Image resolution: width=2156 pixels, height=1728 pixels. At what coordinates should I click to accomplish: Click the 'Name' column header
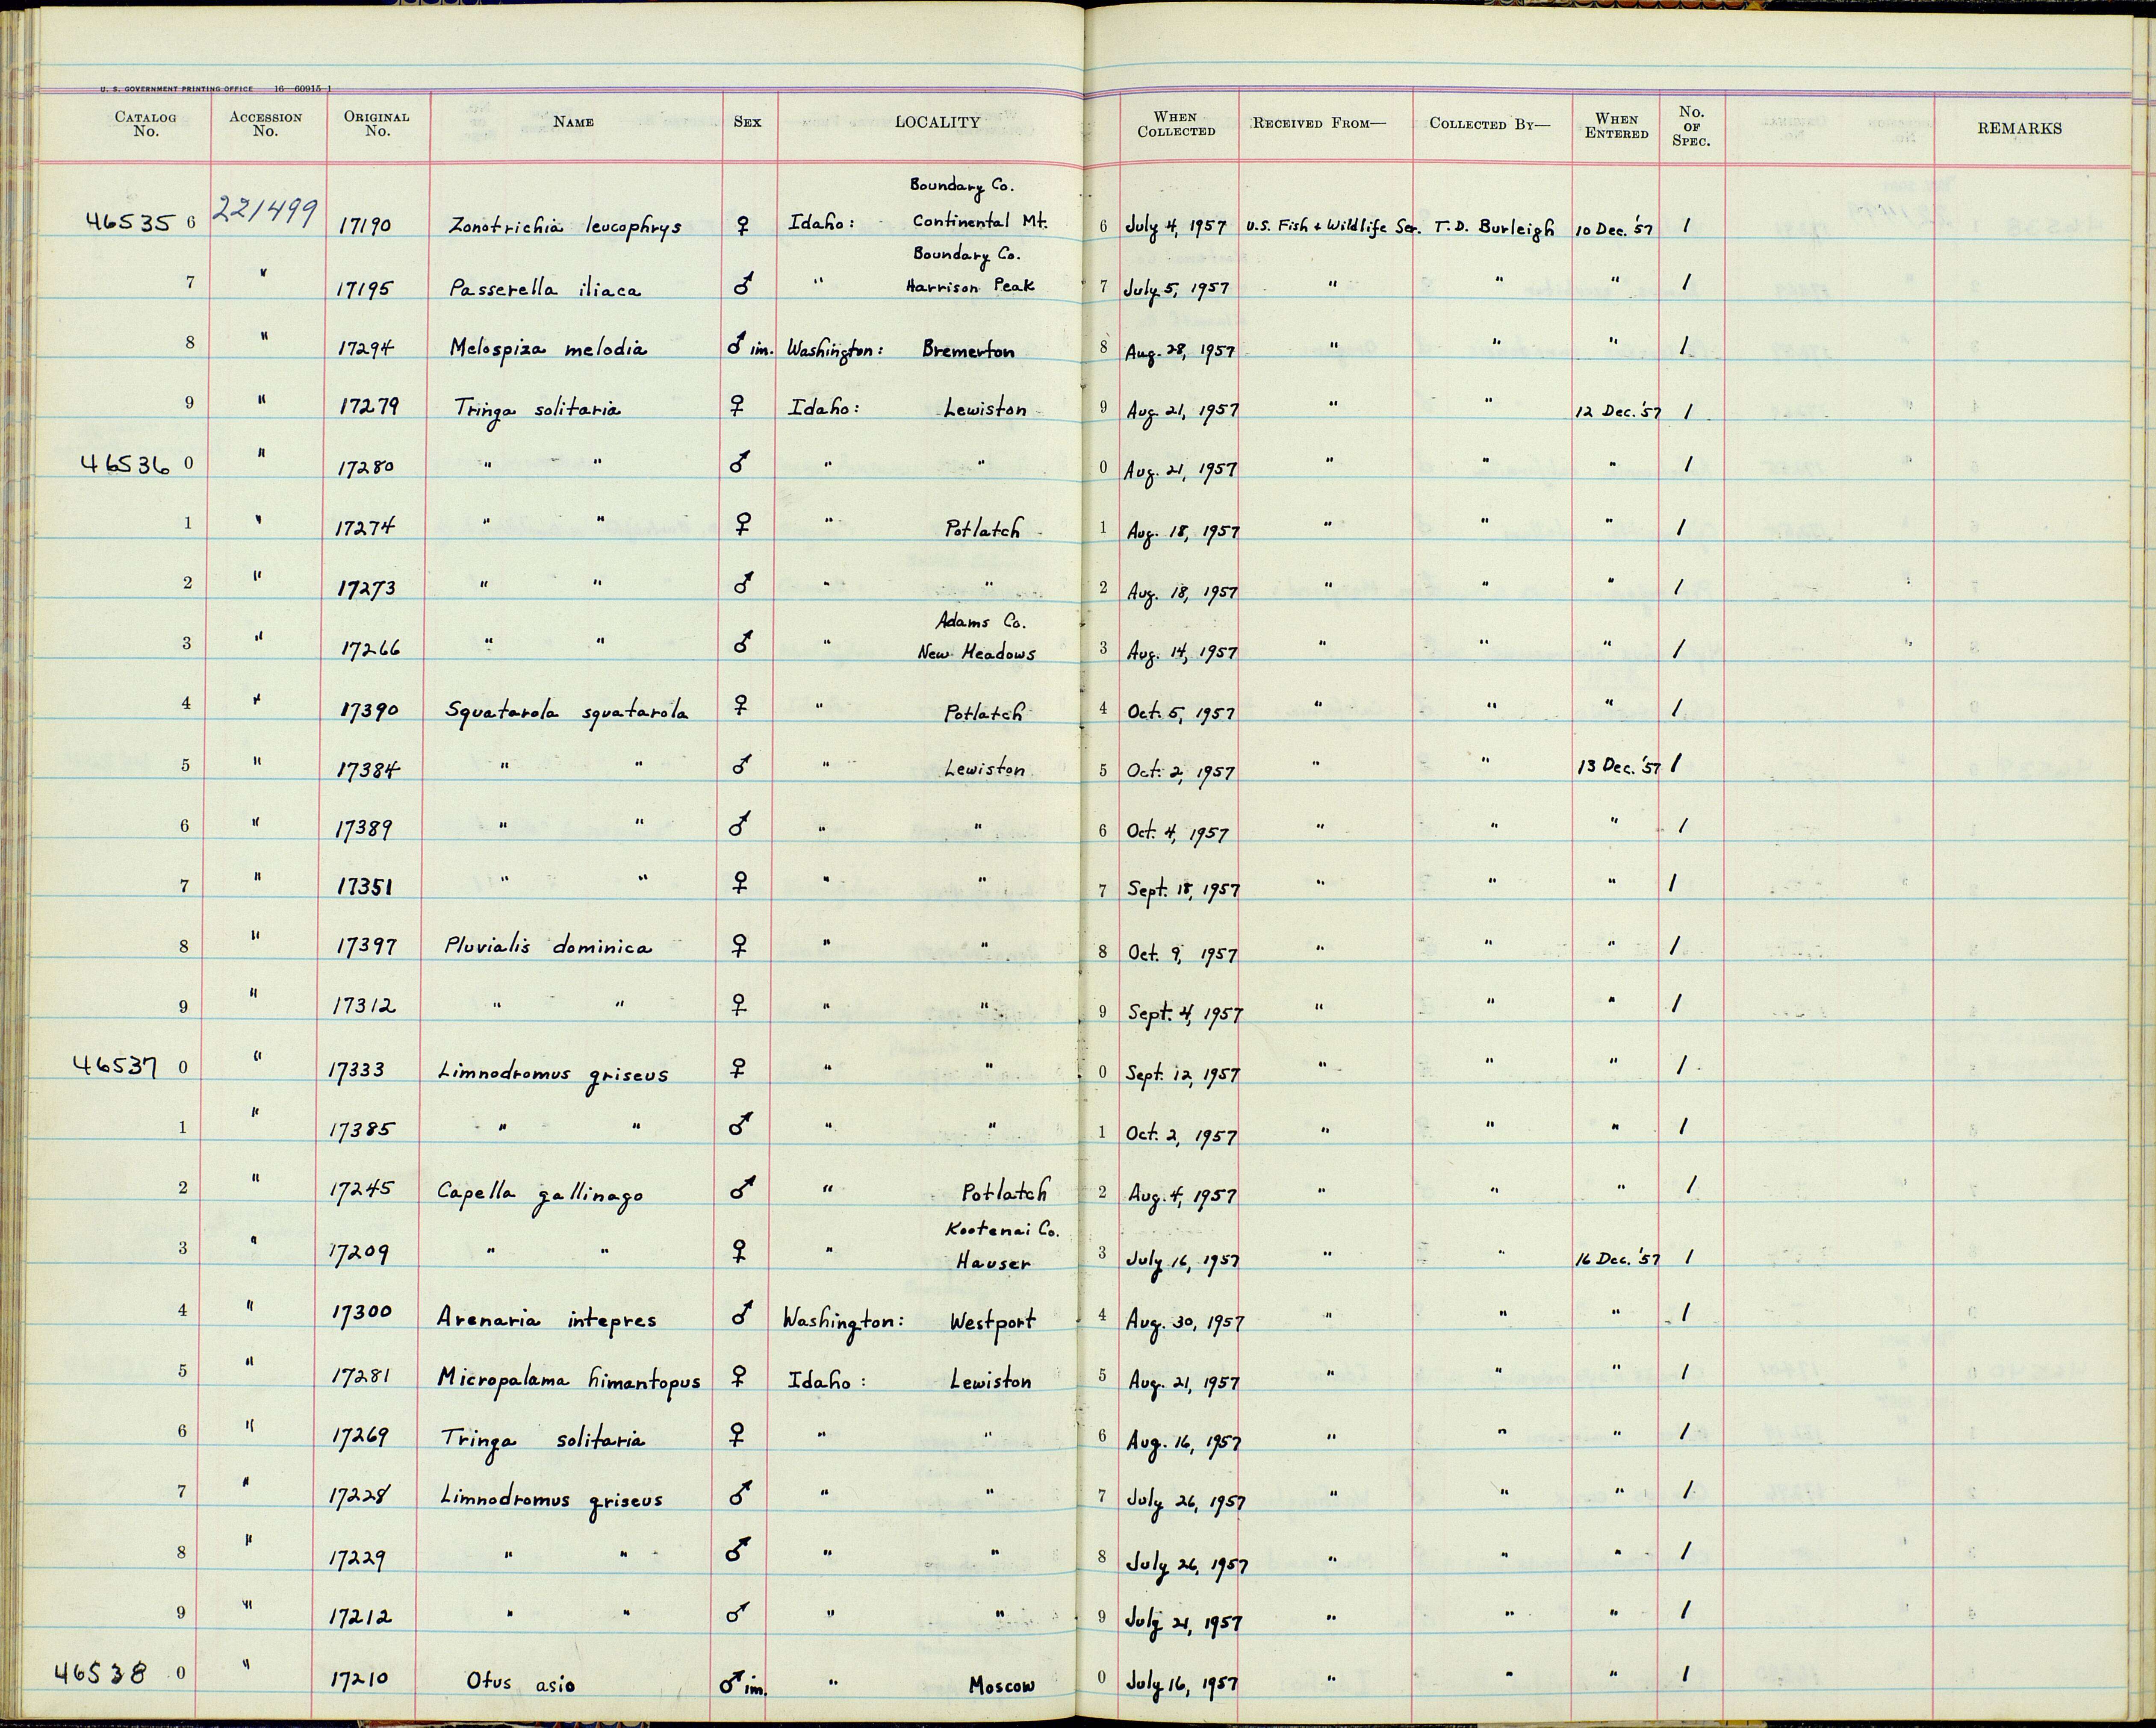coord(574,122)
